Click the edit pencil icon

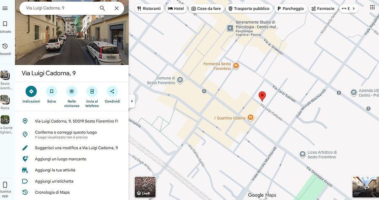click(x=25, y=148)
